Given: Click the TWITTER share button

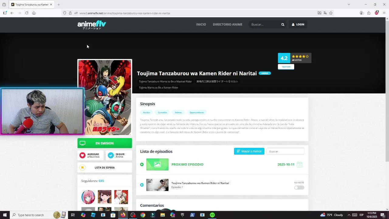Looking at the screenshot, I should (x=286, y=67).
